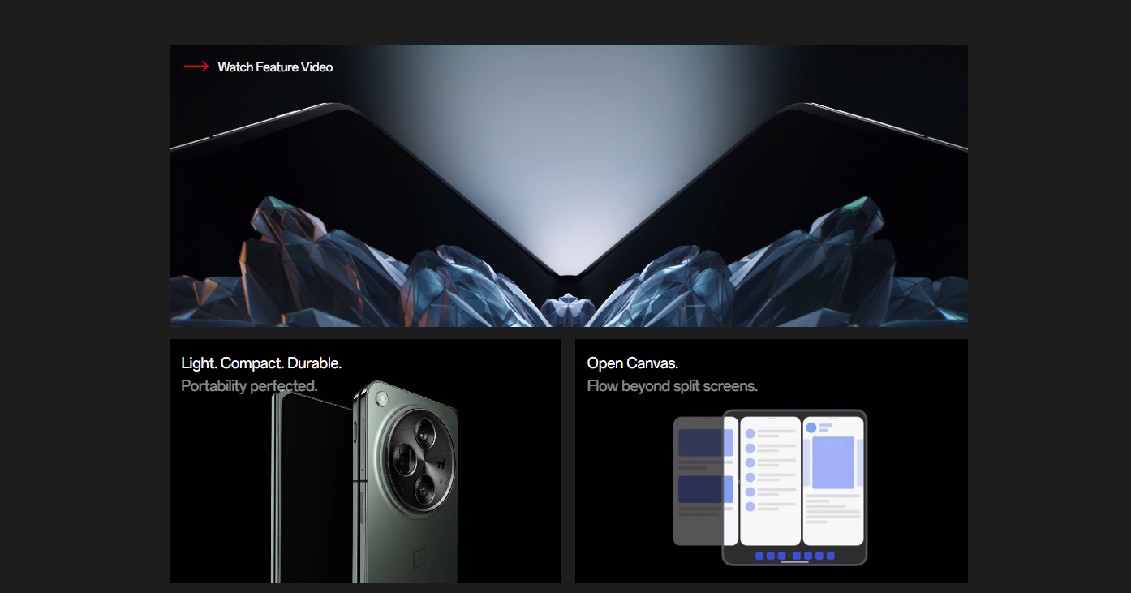Open the Light. Compact. Durable. card

coord(365,461)
